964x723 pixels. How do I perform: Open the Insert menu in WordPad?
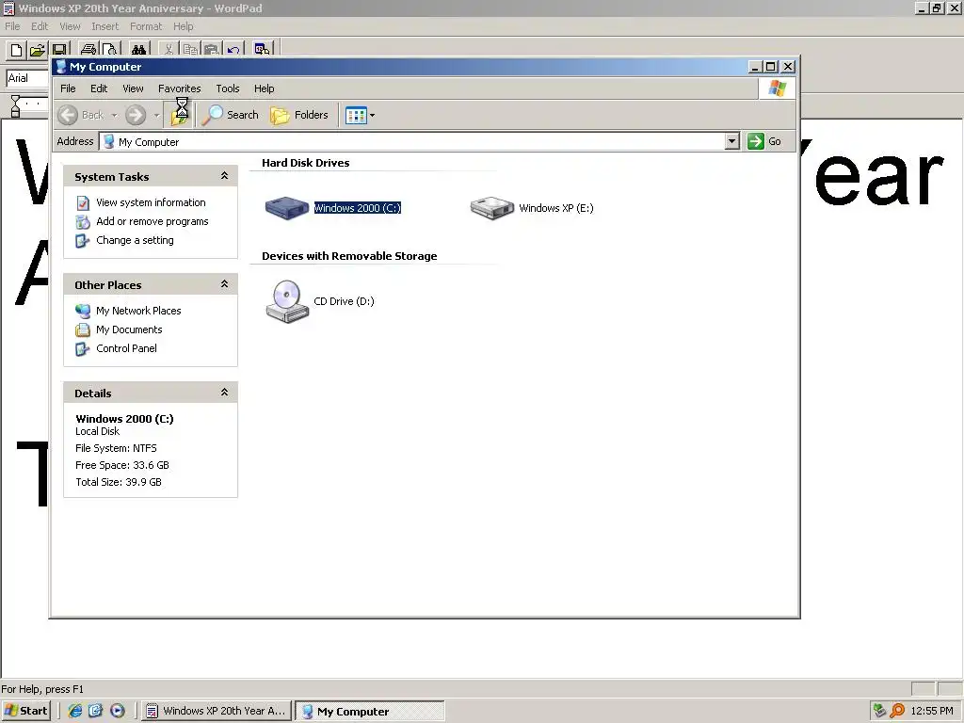point(105,26)
